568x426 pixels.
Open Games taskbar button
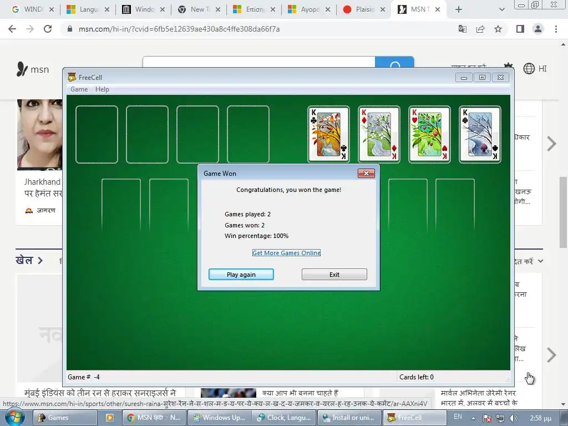click(65, 418)
